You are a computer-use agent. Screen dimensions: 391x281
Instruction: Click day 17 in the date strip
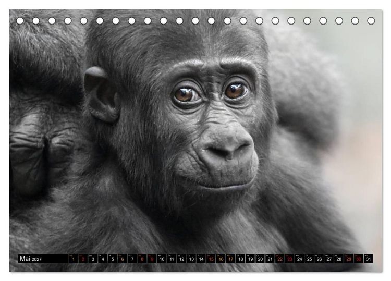(x=230, y=259)
